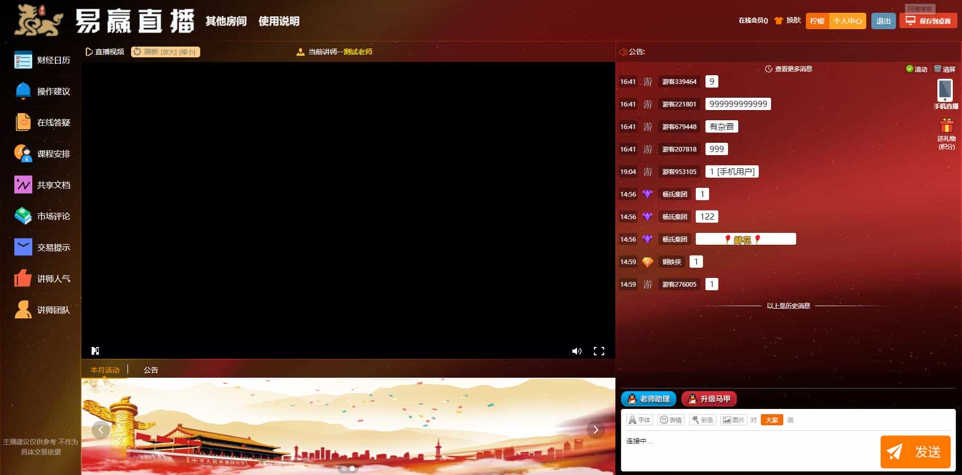Open the 彩条 color bar picker
This screenshot has height=475, width=962.
pyautogui.click(x=702, y=420)
